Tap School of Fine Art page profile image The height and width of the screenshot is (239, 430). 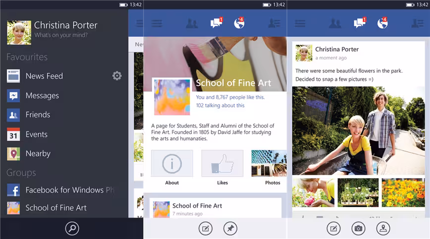pyautogui.click(x=172, y=97)
